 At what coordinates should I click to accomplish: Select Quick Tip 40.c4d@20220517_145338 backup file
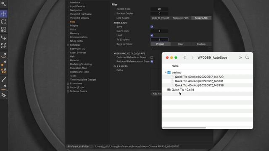pyautogui.click(x=199, y=85)
